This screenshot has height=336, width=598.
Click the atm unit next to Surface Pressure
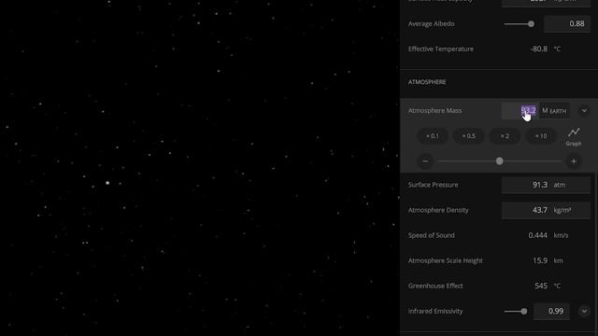560,185
